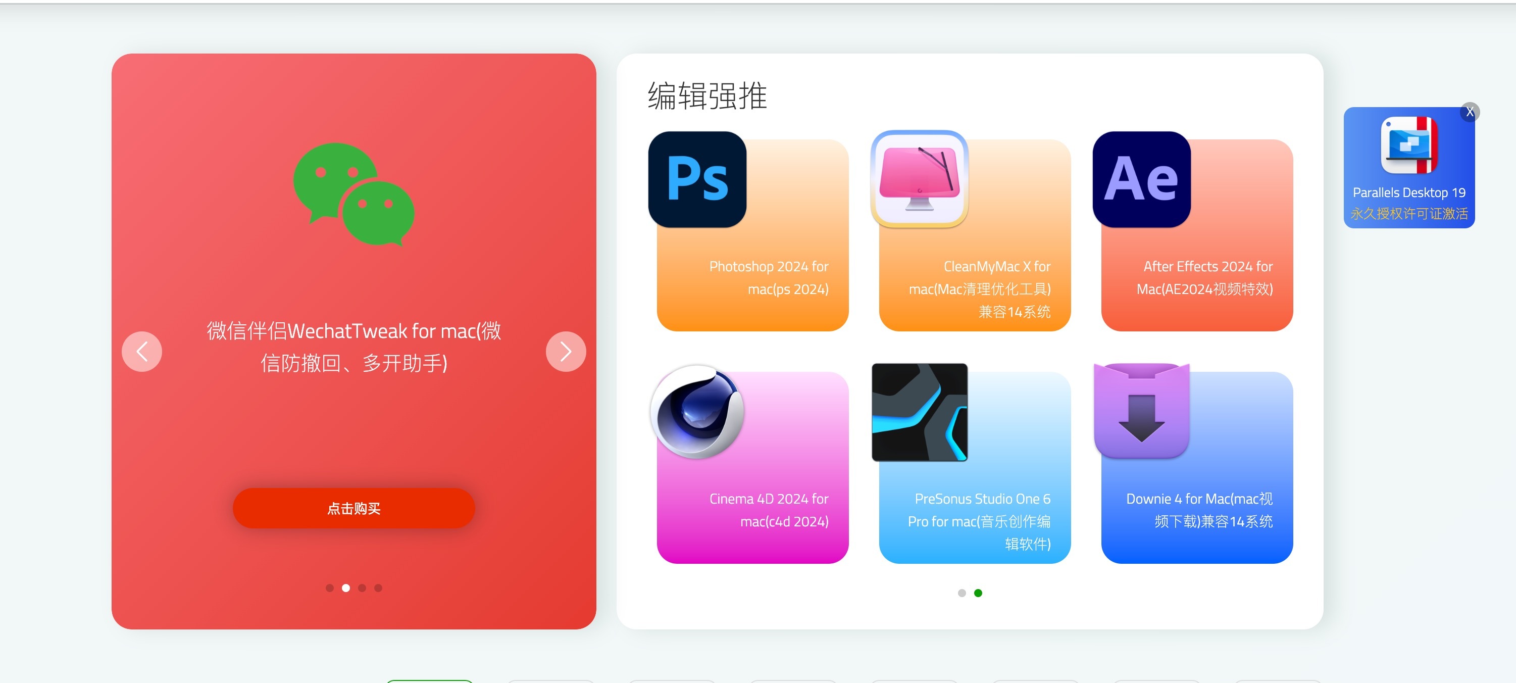Open the Cinema 4D 2024 for mac(c4d 2024) link
The width and height of the screenshot is (1516, 683).
click(x=769, y=510)
